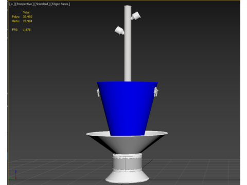The height and width of the screenshot is (185, 247).
Task: Select the bucket's left handle bracket
Action: click(98, 92)
